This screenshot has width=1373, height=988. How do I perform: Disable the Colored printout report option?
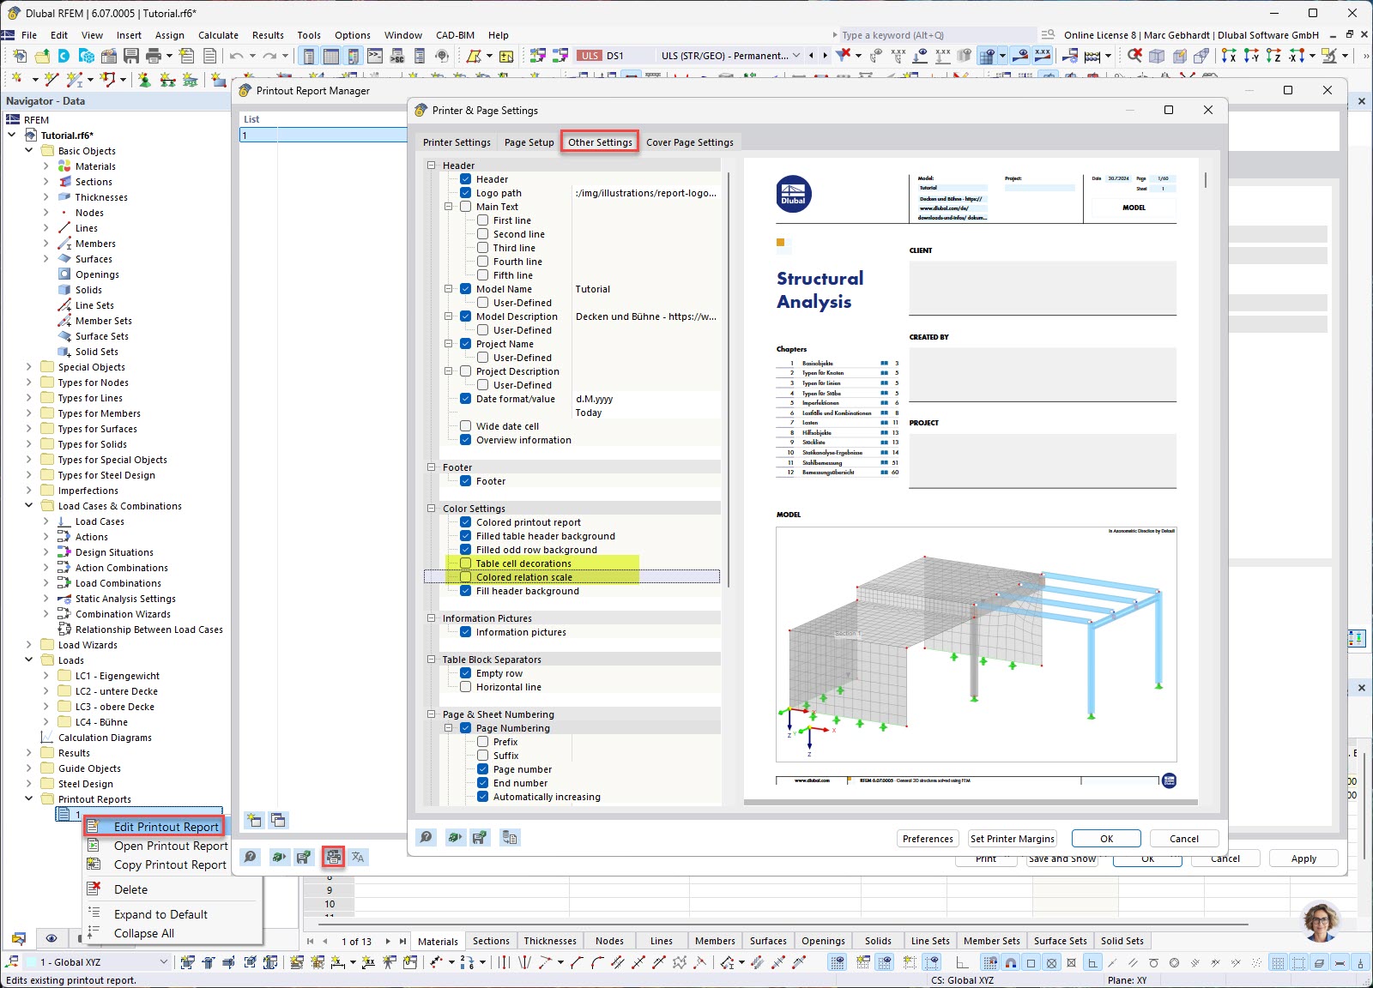465,522
